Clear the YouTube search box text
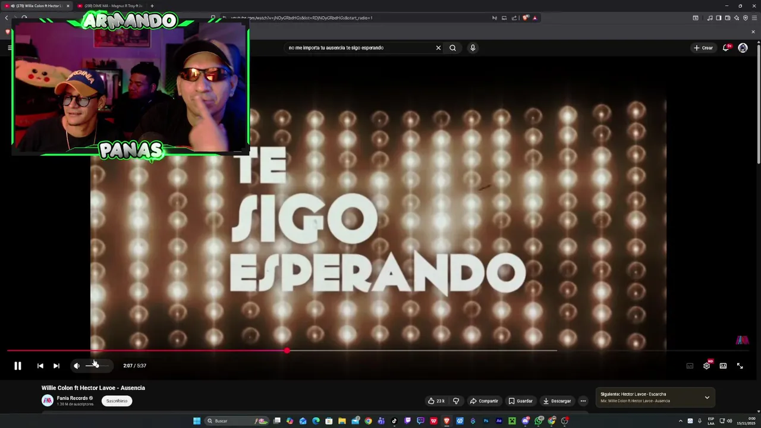Image resolution: width=761 pixels, height=428 pixels. (x=438, y=48)
